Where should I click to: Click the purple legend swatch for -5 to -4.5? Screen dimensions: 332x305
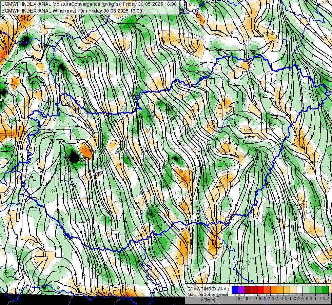[241, 290]
